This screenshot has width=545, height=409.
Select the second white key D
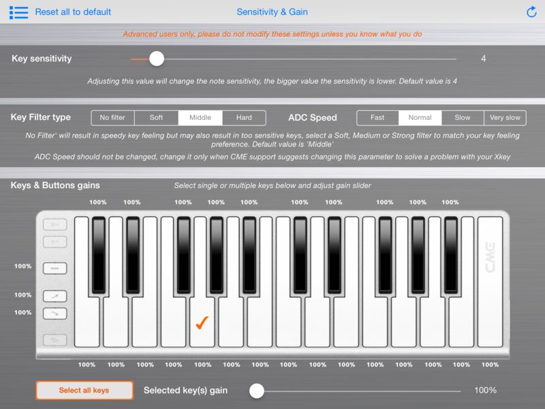116,322
